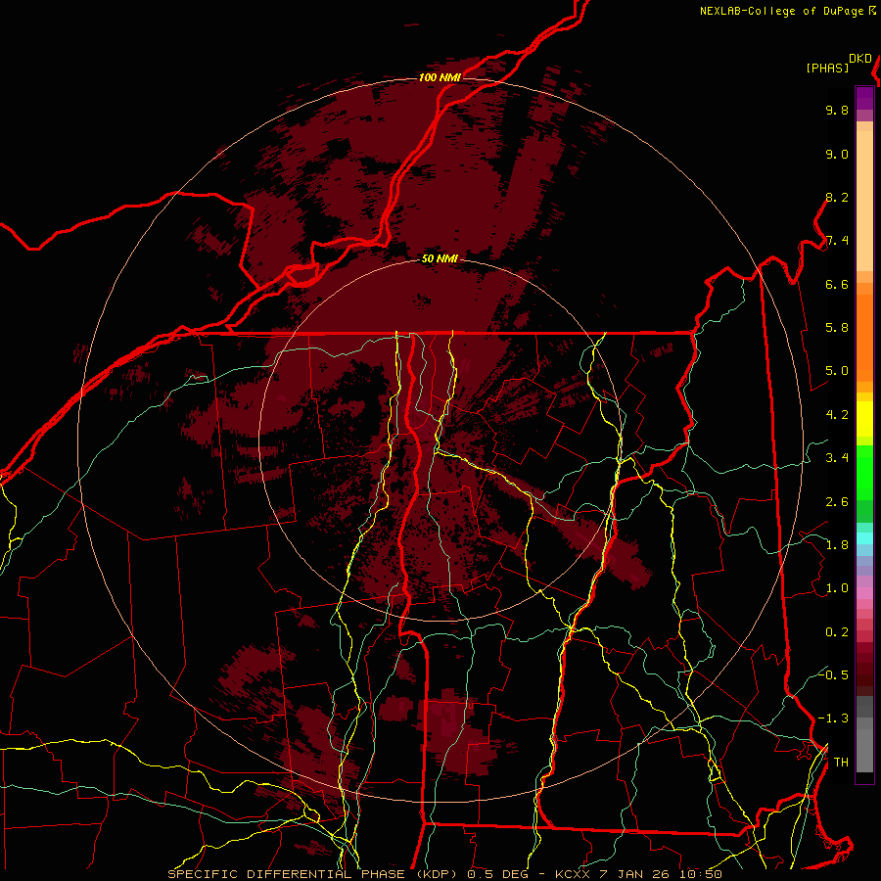Click the 1.8 value on the color scale
The width and height of the screenshot is (881, 881).
tap(837, 545)
